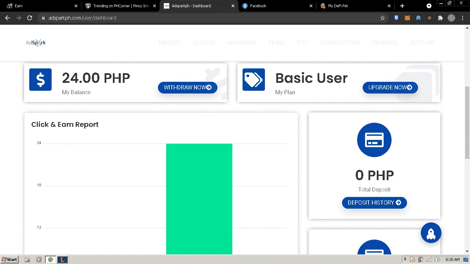Open the PTC menu item
The image size is (470, 264).
coord(303,43)
